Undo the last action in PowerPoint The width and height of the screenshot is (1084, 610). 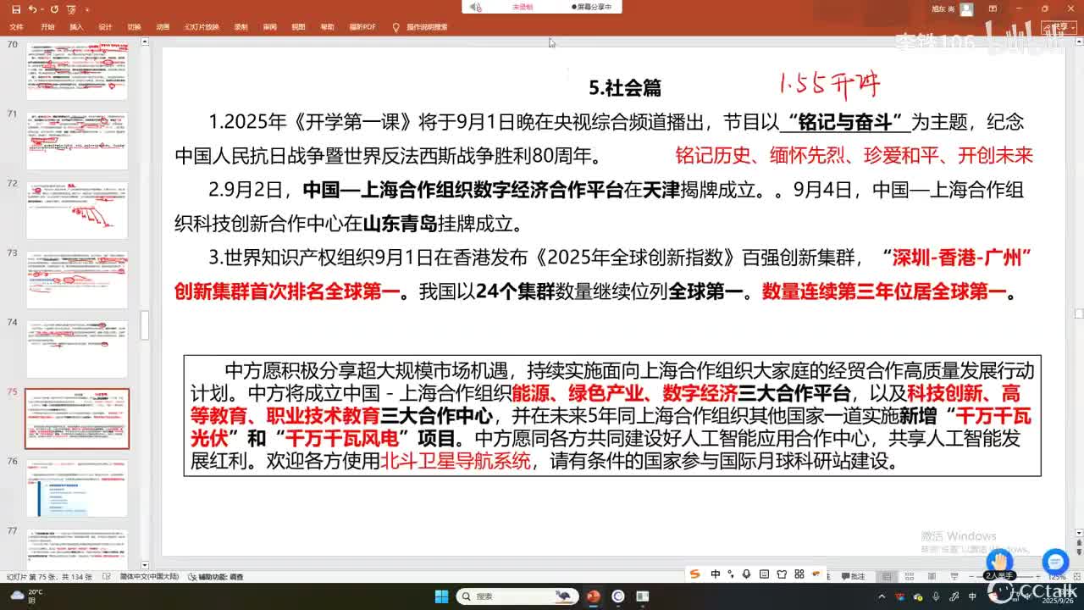coord(32,8)
